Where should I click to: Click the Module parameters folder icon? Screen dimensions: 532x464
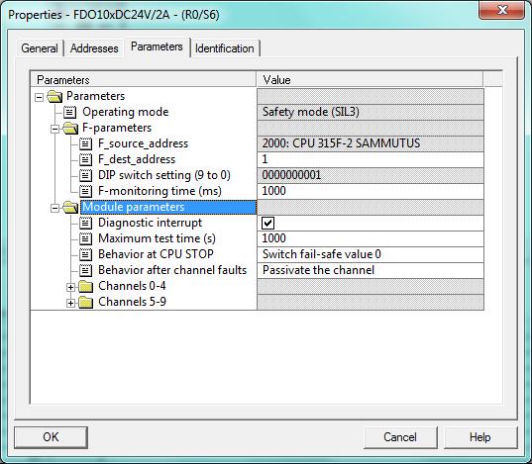pyautogui.click(x=70, y=207)
